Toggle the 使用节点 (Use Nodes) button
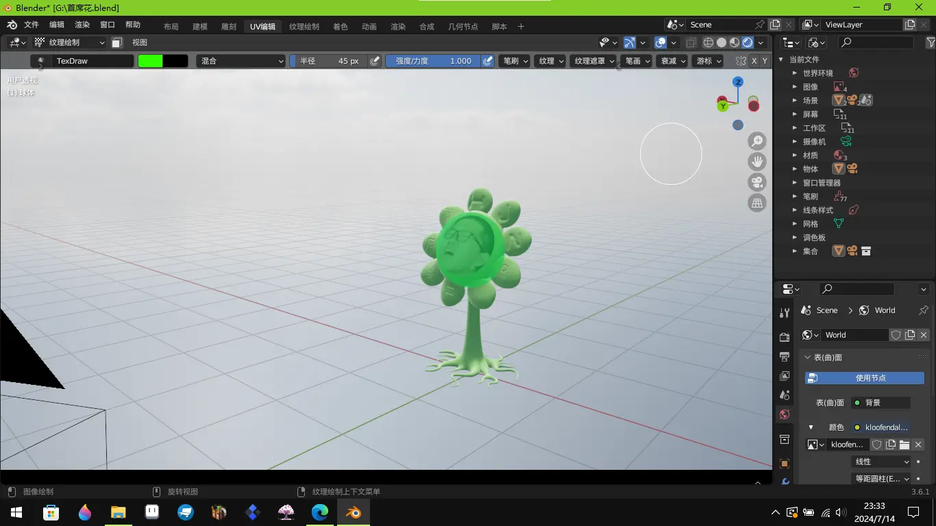 pyautogui.click(x=864, y=378)
